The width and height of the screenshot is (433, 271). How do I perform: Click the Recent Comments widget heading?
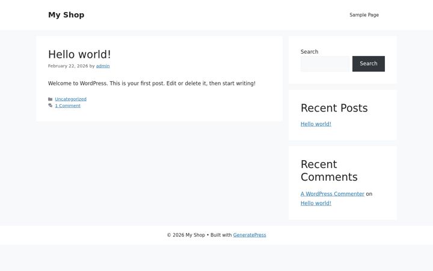[x=329, y=170]
